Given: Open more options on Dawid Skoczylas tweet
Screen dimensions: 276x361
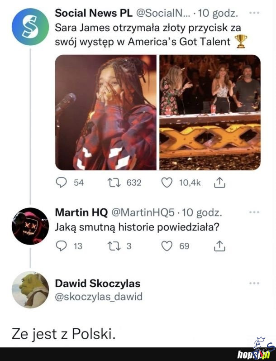Looking at the screenshot, I should tap(254, 284).
